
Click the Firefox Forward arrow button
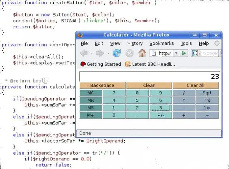coord(100,53)
